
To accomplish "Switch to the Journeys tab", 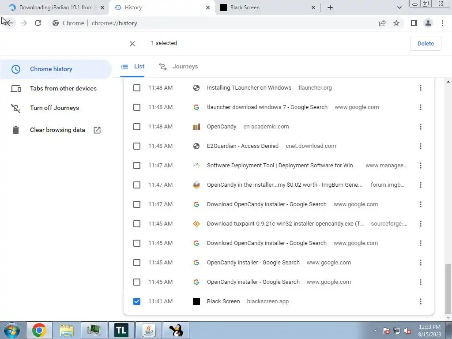I will click(x=178, y=67).
